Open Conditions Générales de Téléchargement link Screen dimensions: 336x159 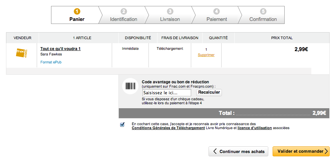(168, 128)
